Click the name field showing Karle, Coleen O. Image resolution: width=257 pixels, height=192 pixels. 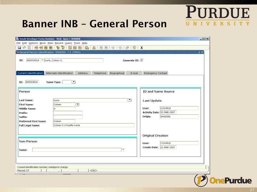click(74, 60)
